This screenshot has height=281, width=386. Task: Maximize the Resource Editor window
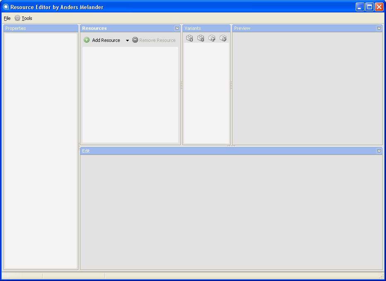click(x=369, y=7)
